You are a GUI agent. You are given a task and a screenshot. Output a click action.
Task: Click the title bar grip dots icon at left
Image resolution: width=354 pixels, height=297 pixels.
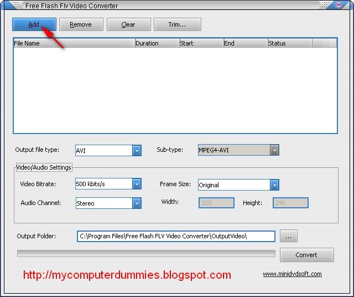click(17, 5)
